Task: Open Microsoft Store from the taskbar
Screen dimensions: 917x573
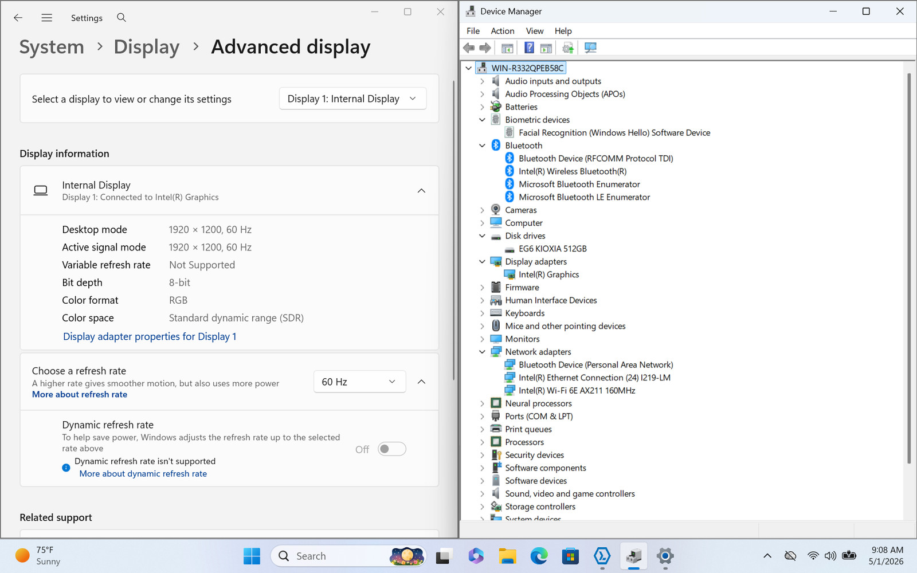Action: 570,556
